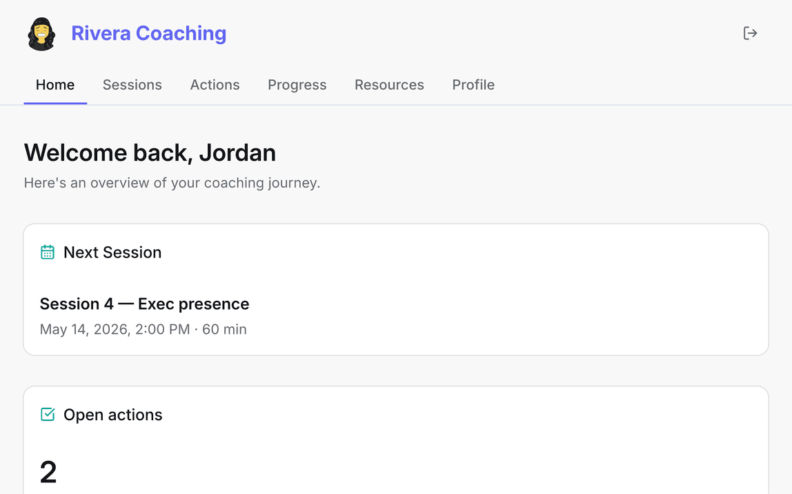Open the Home tab

[55, 85]
